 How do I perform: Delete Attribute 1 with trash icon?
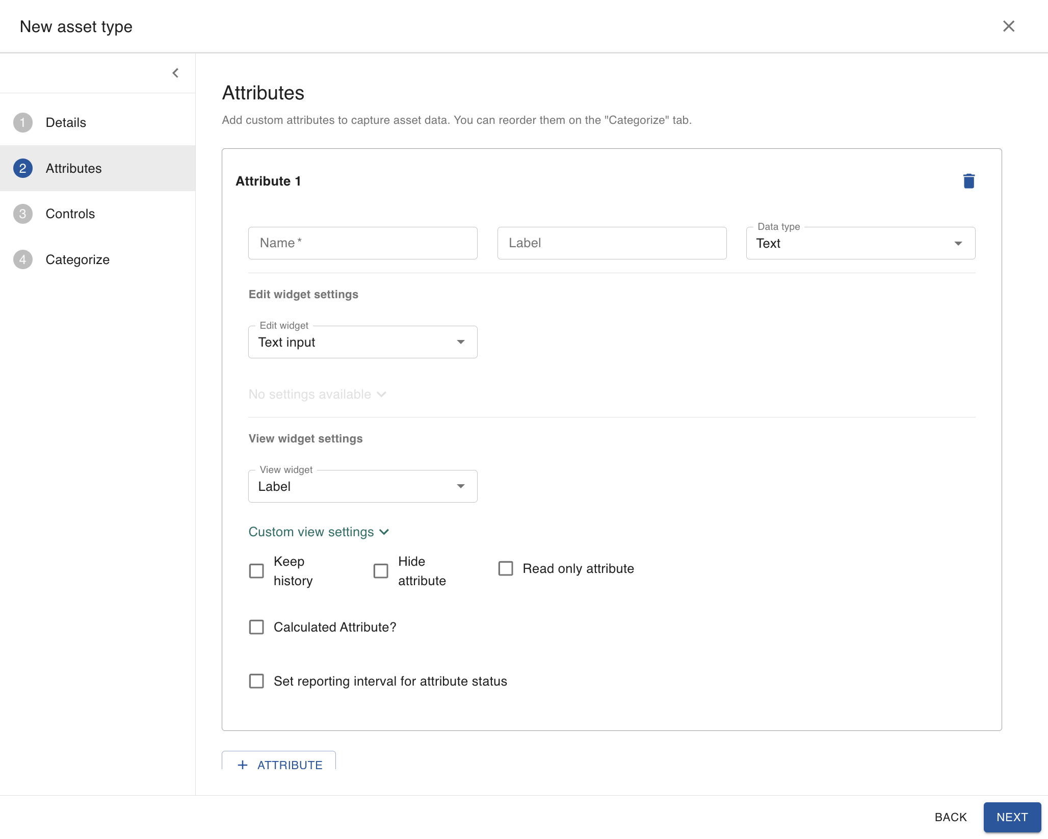(968, 181)
